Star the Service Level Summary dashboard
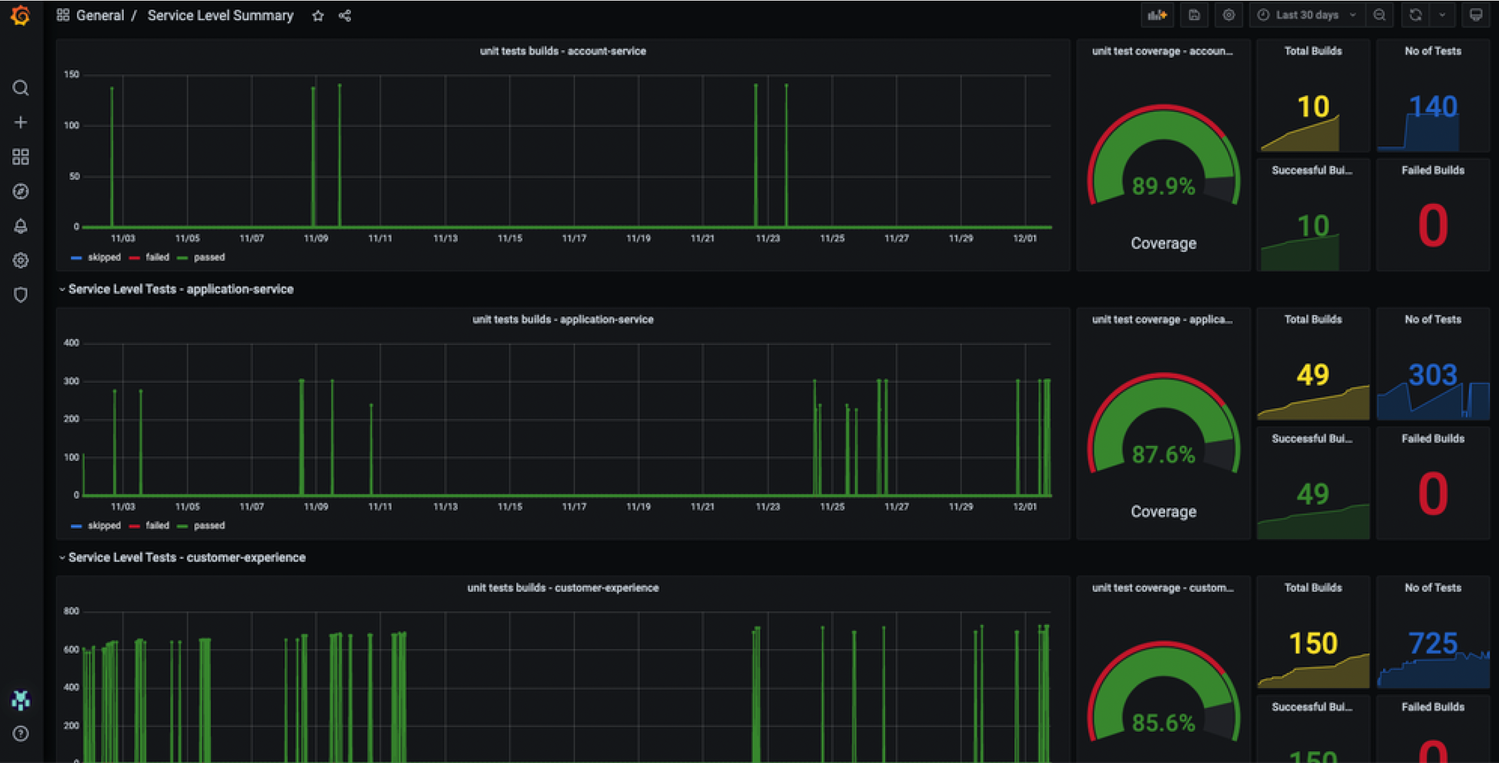1499x763 pixels. point(318,16)
